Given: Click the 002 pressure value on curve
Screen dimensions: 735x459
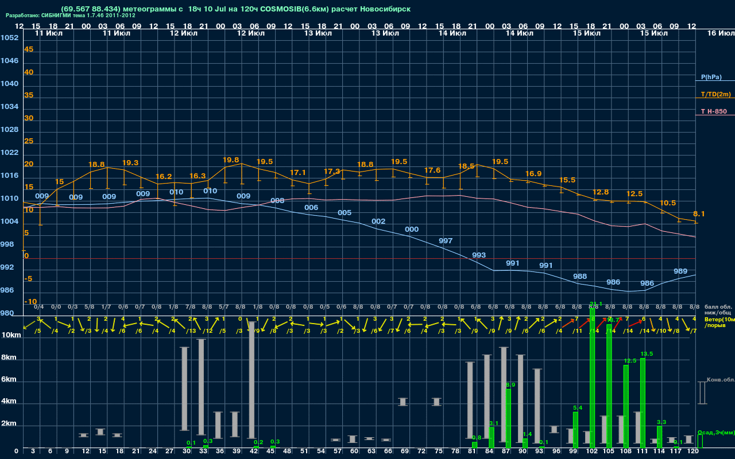Looking at the screenshot, I should click(x=378, y=221).
